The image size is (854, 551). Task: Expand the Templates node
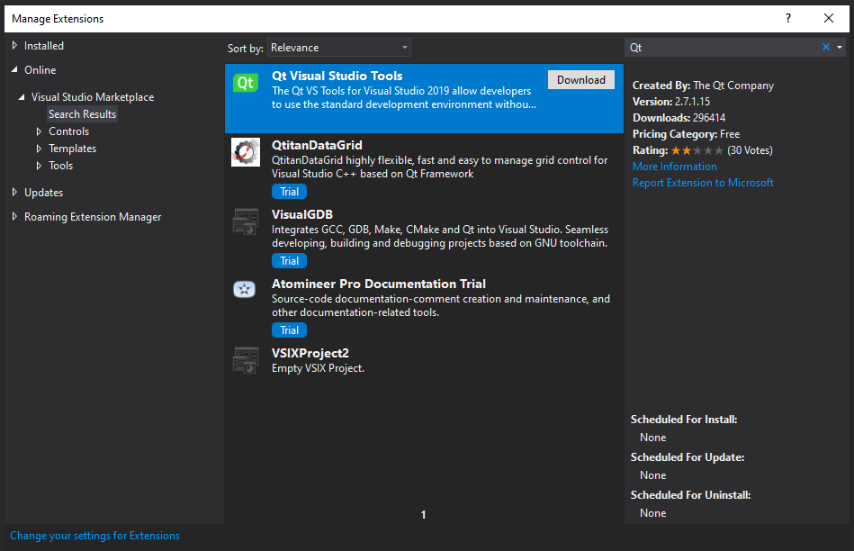pos(39,149)
